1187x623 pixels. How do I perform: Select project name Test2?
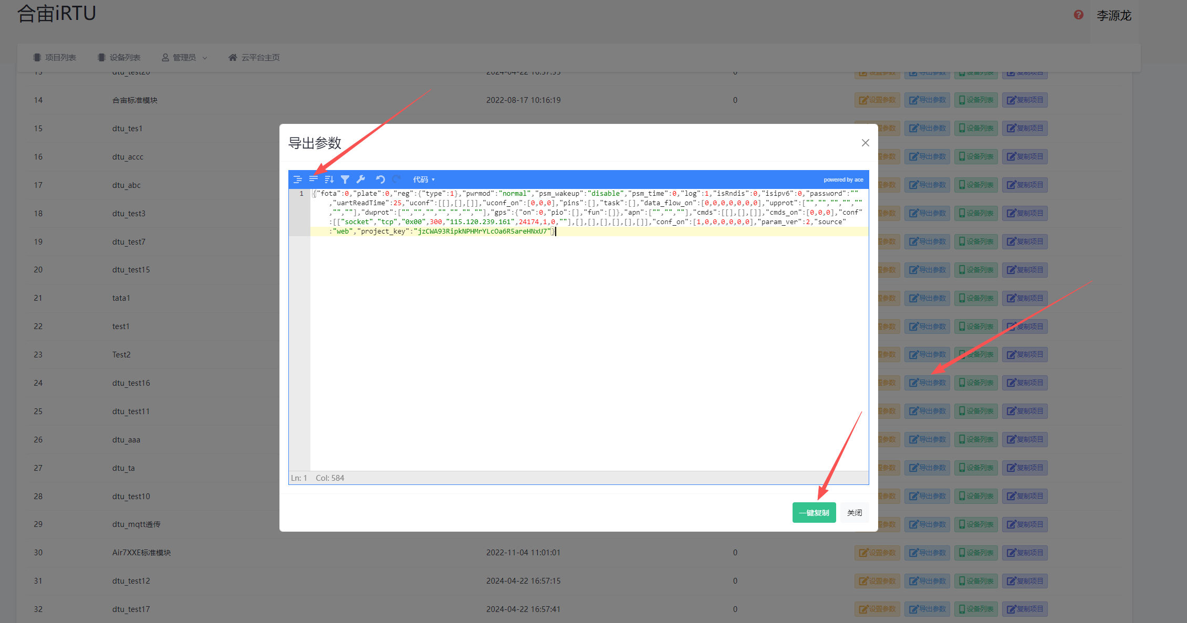tap(121, 355)
